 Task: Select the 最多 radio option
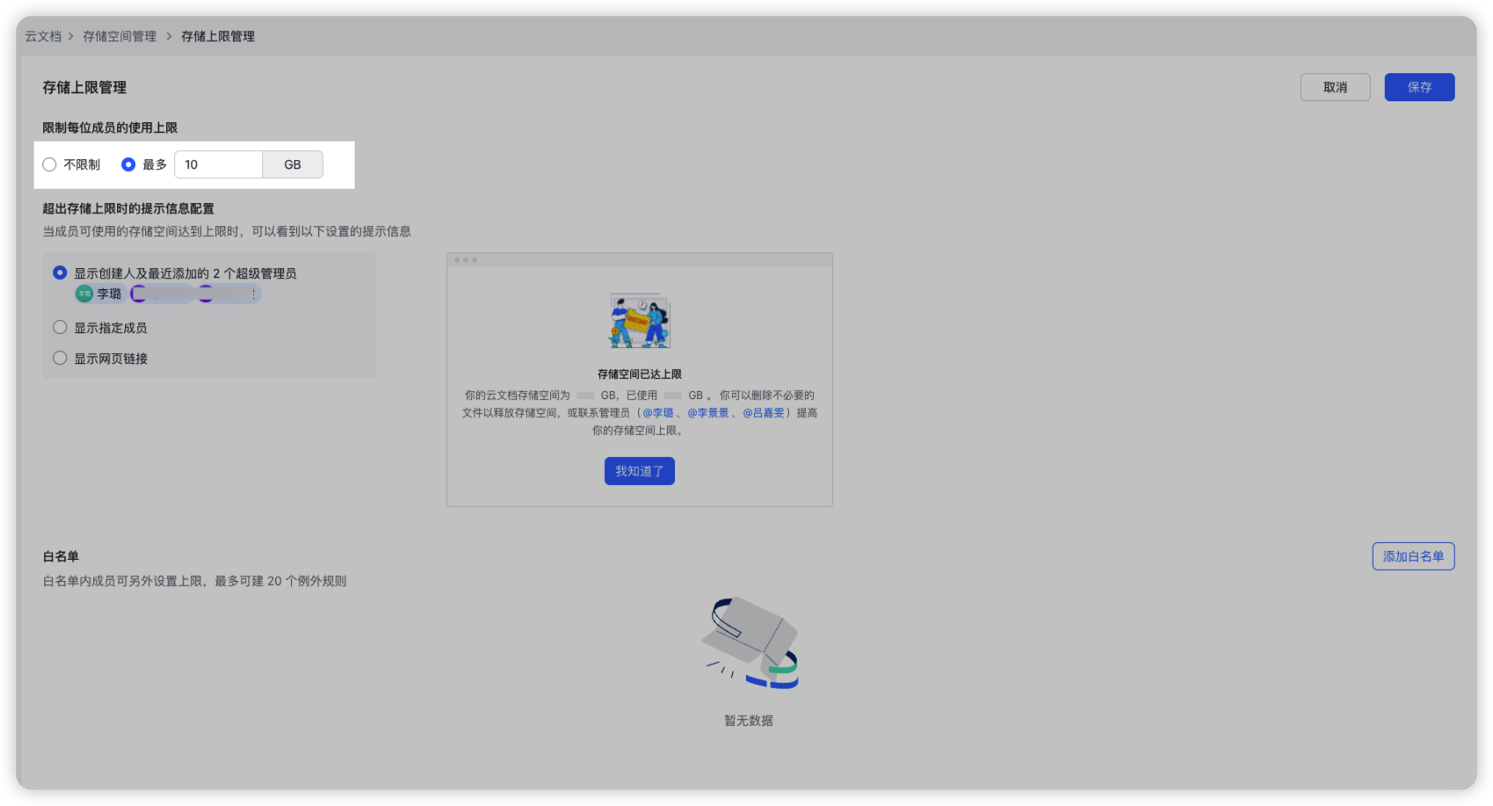click(x=128, y=164)
